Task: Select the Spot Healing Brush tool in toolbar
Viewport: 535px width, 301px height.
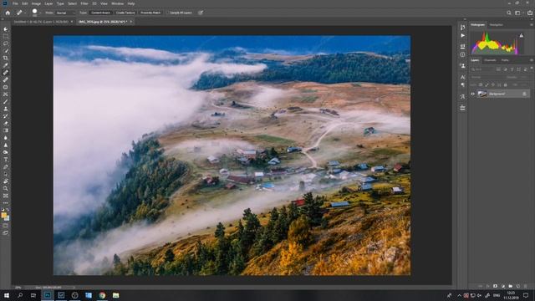Action: pos(6,73)
